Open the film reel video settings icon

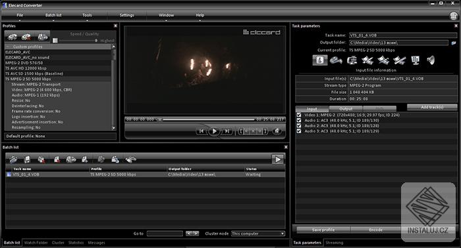[336, 60]
